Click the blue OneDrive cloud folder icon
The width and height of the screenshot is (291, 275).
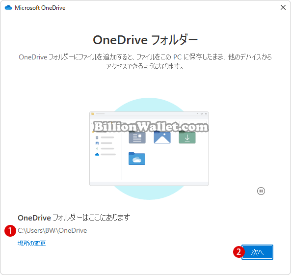pos(137,159)
